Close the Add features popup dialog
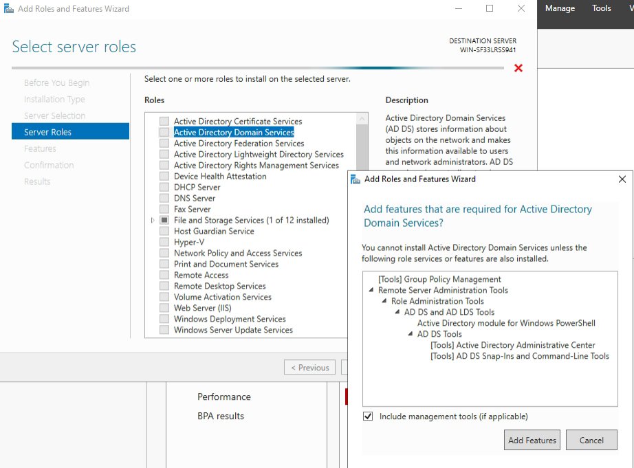 tap(622, 179)
